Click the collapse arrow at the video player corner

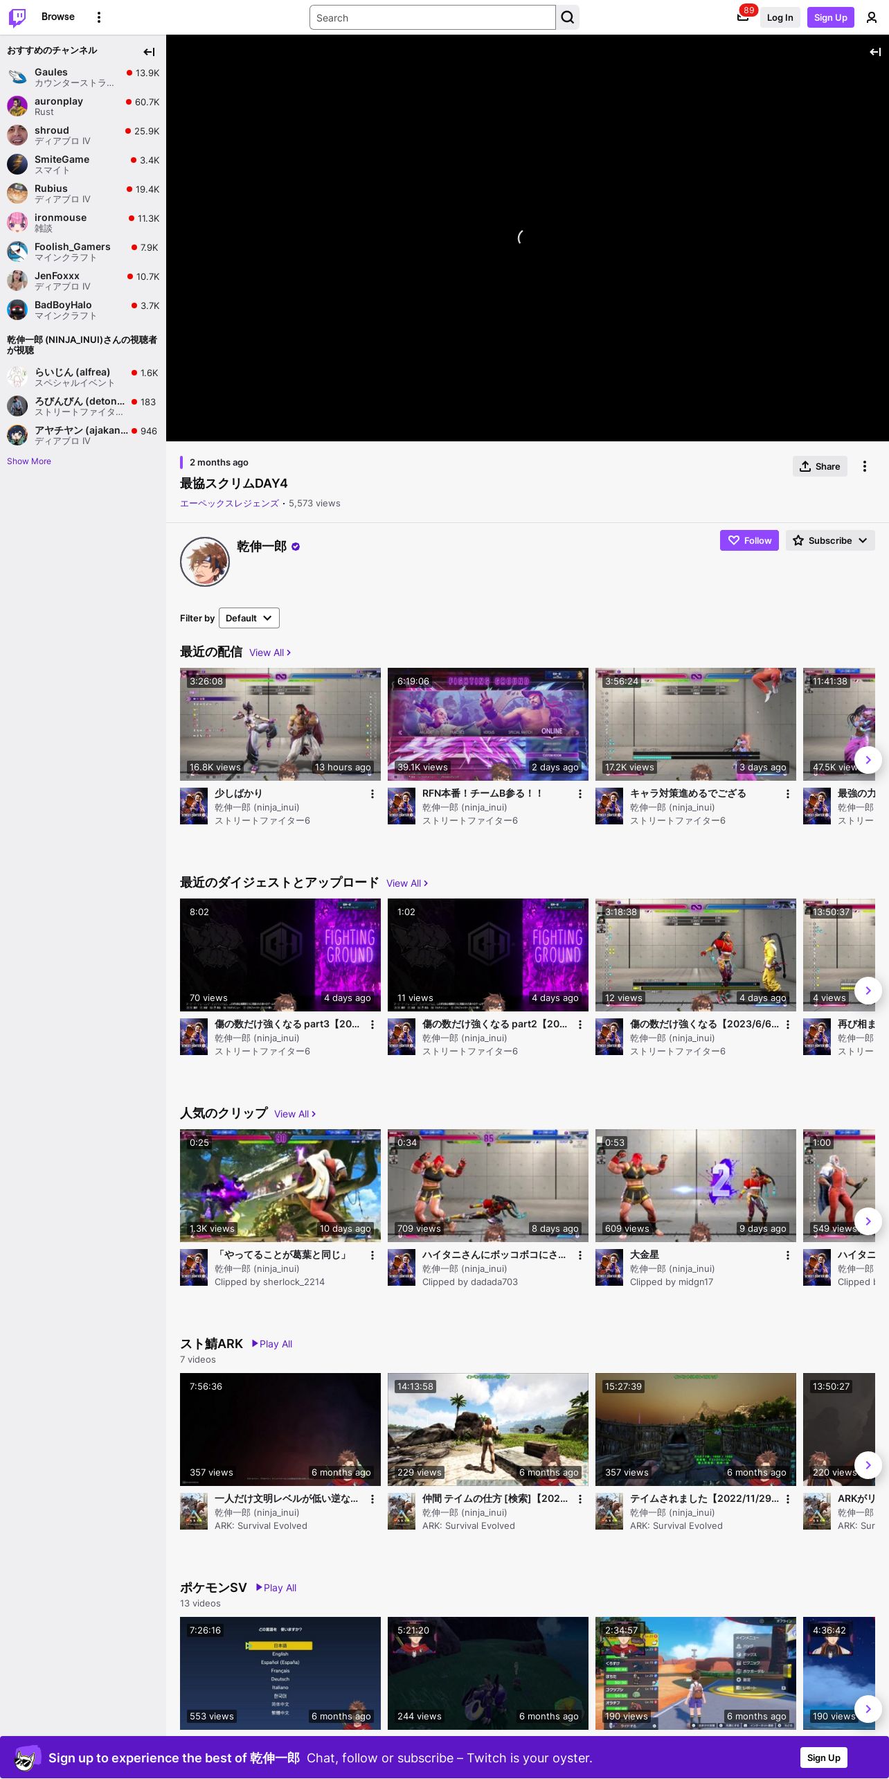(875, 52)
